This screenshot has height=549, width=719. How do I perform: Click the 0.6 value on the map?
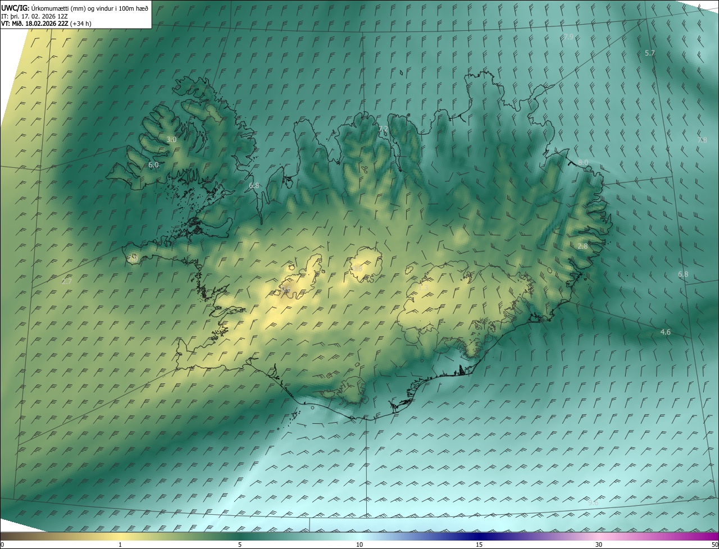click(286, 289)
